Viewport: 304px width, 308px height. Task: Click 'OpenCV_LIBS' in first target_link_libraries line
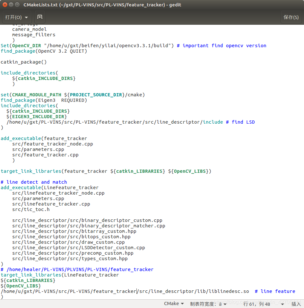tap(190, 171)
